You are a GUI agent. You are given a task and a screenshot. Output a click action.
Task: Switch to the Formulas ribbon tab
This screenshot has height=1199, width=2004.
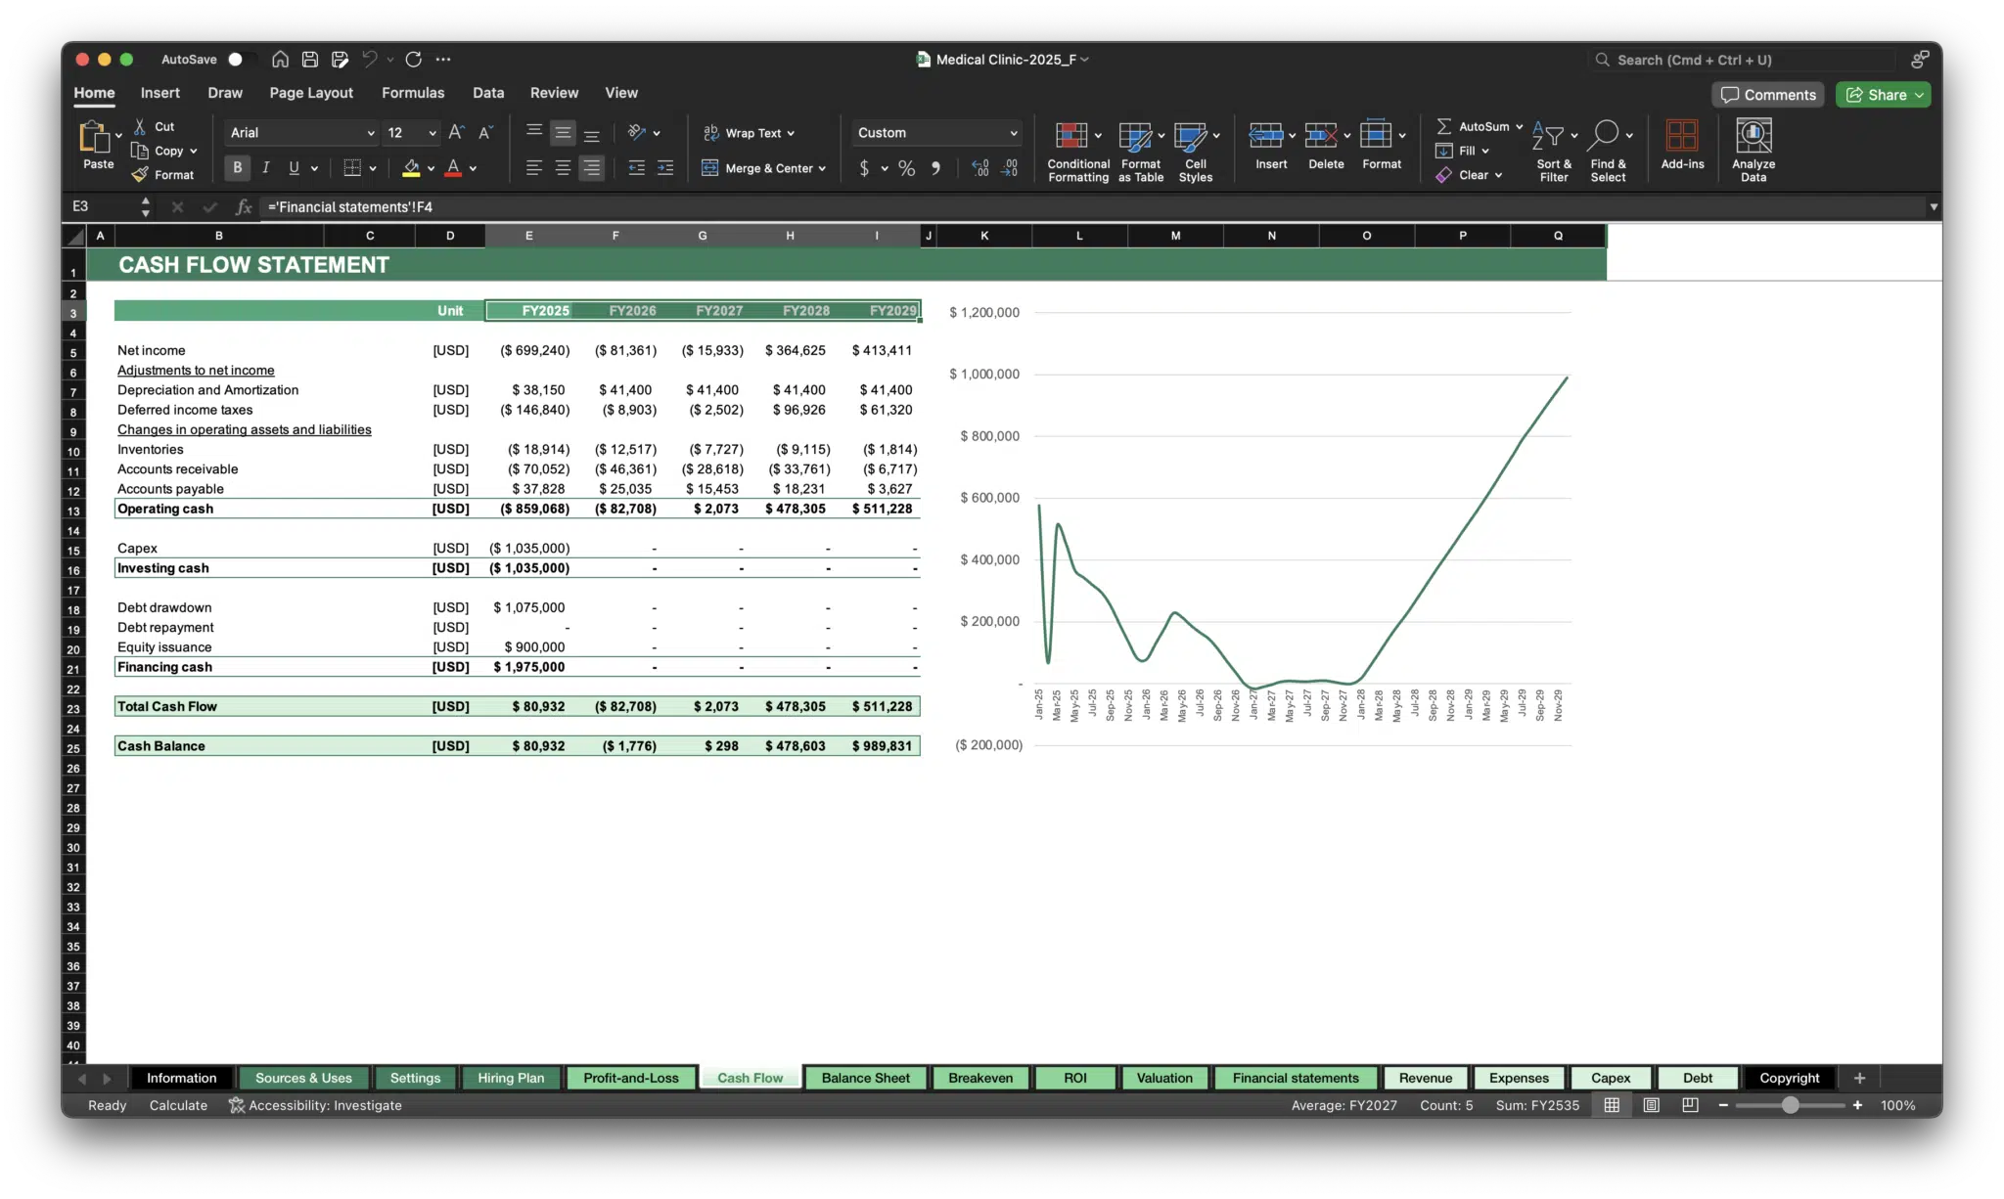coord(413,93)
